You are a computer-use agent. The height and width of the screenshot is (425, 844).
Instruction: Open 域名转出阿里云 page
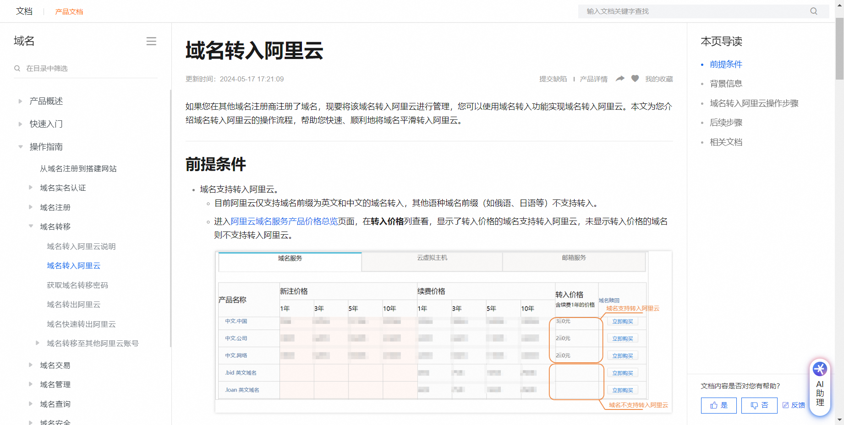point(73,305)
